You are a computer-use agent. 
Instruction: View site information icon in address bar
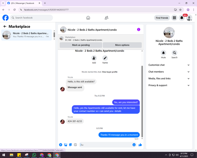tap(21, 10)
